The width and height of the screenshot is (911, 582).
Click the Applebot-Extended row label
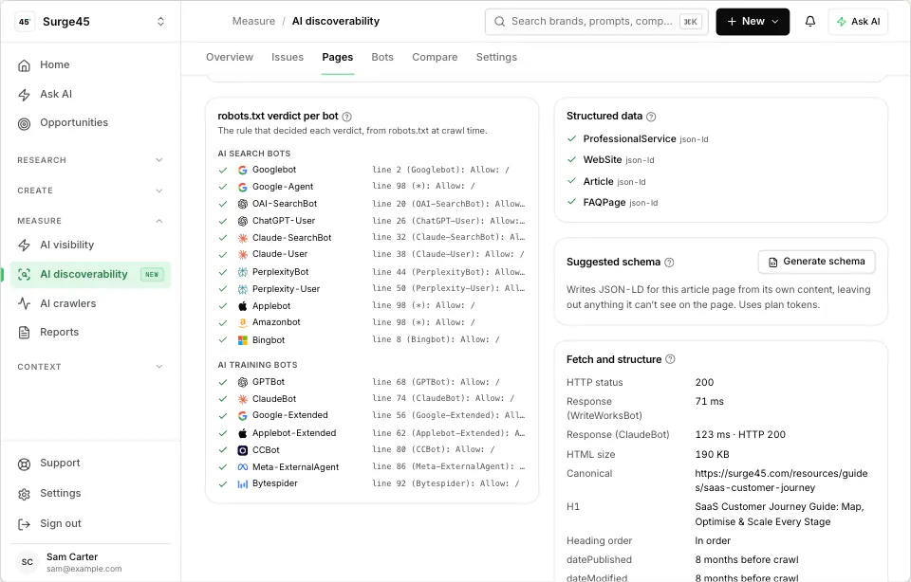pyautogui.click(x=294, y=433)
